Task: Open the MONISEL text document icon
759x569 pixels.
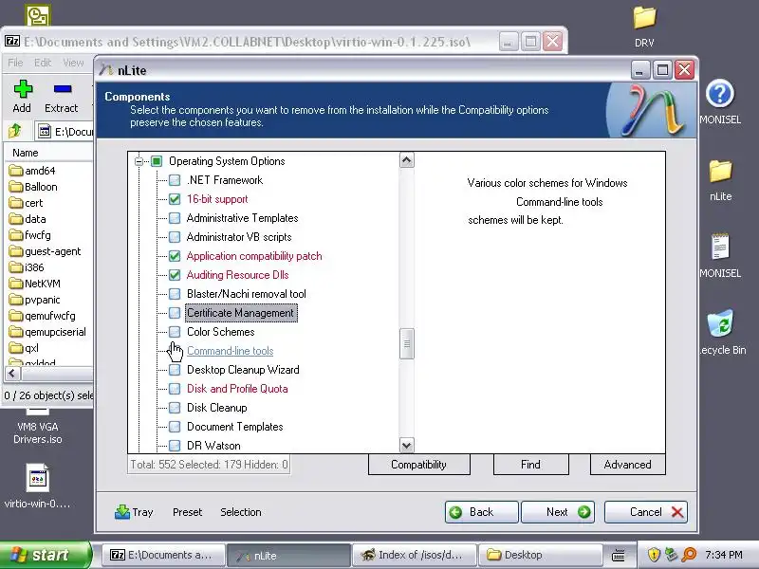Action: tap(720, 247)
